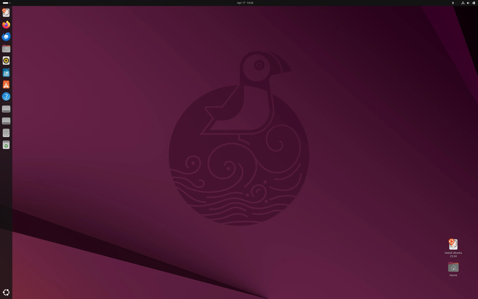The height and width of the screenshot is (299, 478).
Task: Open the accessibility menu in the top bar
Action: pyautogui.click(x=453, y=3)
